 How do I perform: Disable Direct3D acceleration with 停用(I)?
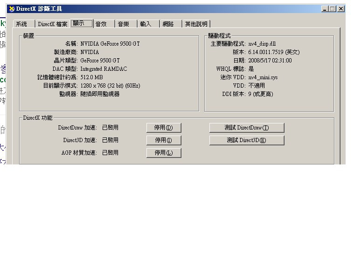(164, 140)
